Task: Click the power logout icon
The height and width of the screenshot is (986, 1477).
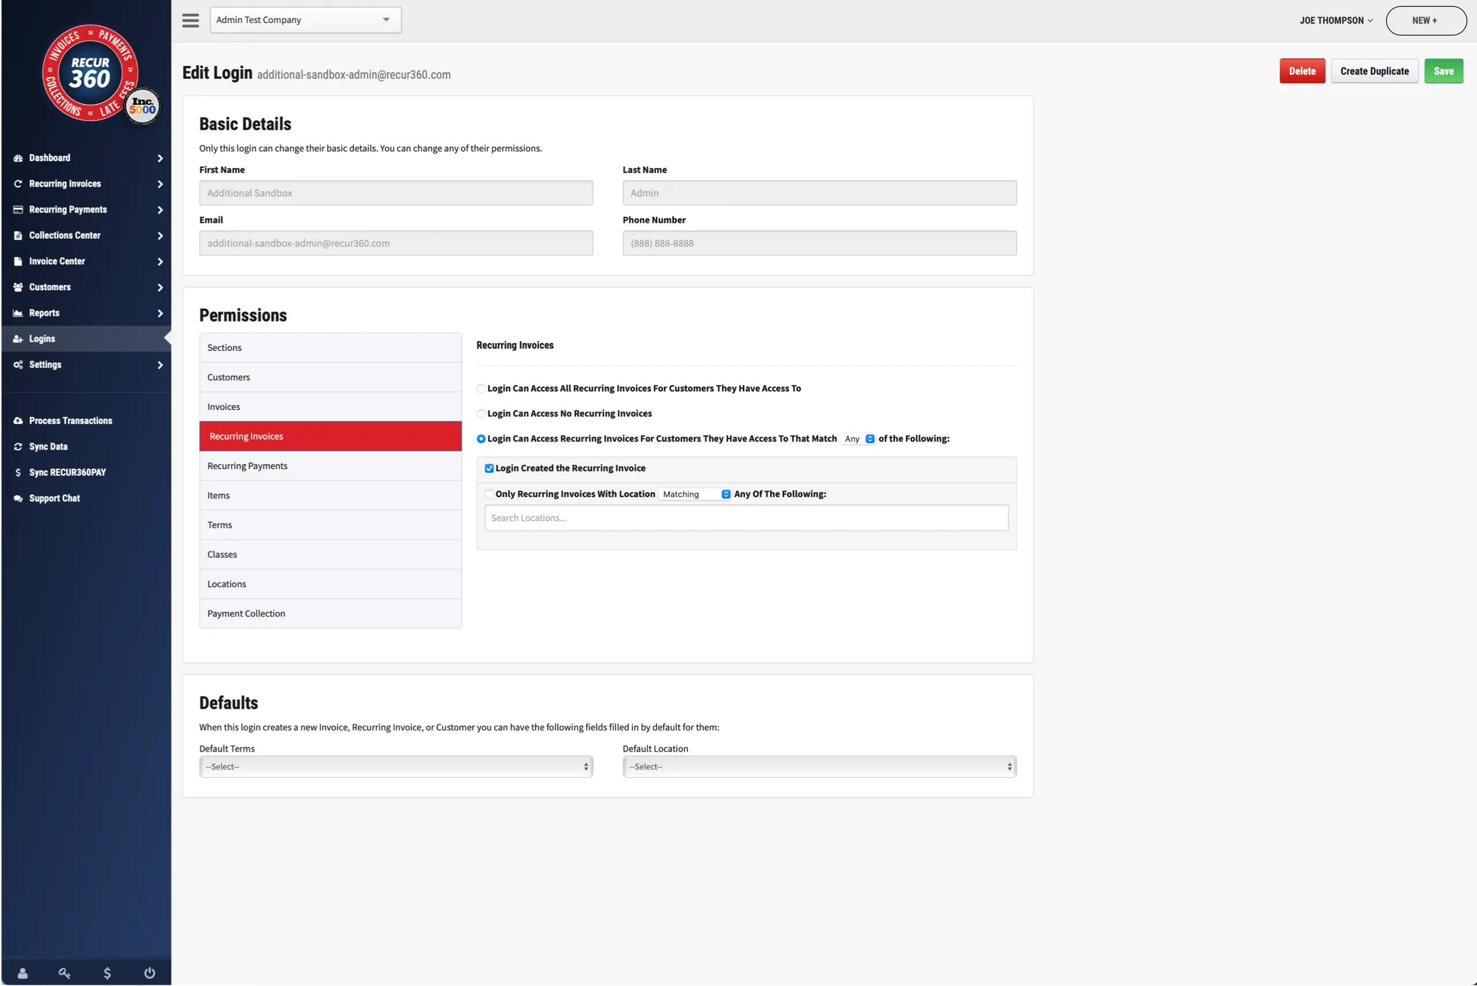Action: [x=149, y=973]
